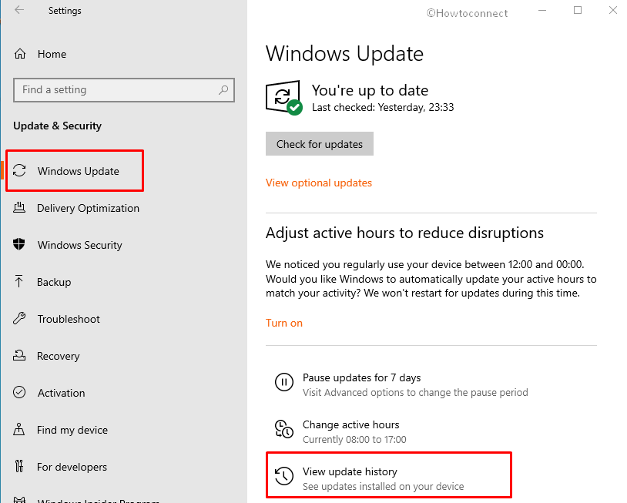
Task: Maximize the Settings window
Action: pos(578,11)
